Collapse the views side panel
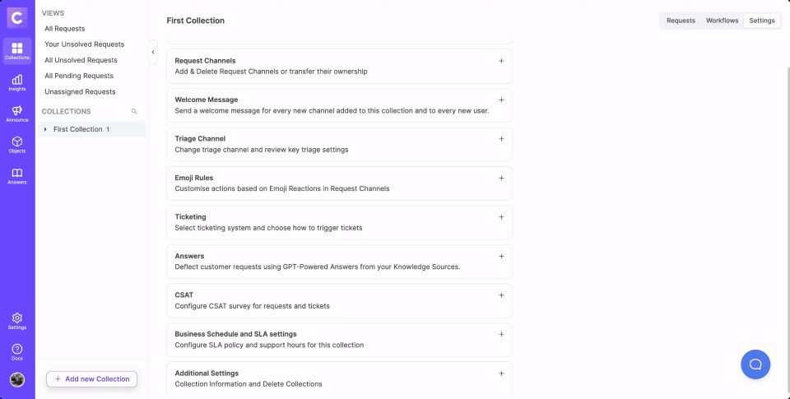The height and width of the screenshot is (399, 790). pyautogui.click(x=153, y=52)
